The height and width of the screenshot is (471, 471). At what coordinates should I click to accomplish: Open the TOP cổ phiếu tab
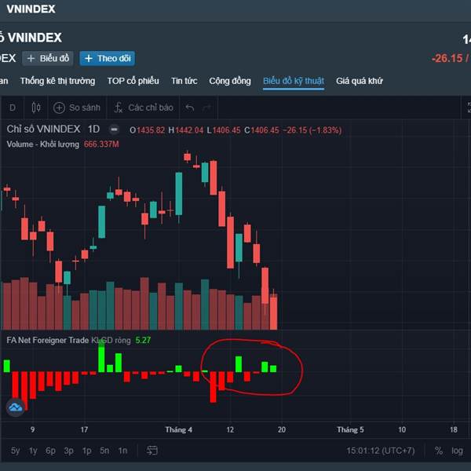tap(133, 81)
